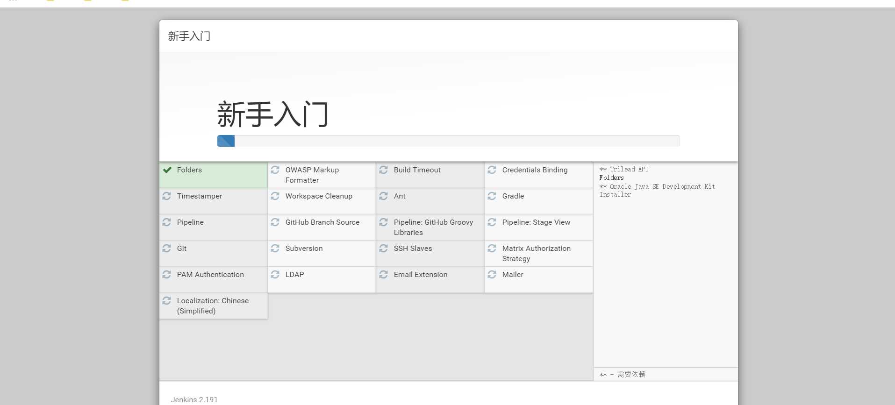The image size is (895, 405).
Task: Click the sync icon next to Ant
Action: (384, 196)
